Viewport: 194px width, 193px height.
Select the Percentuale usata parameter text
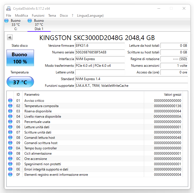click(37, 122)
